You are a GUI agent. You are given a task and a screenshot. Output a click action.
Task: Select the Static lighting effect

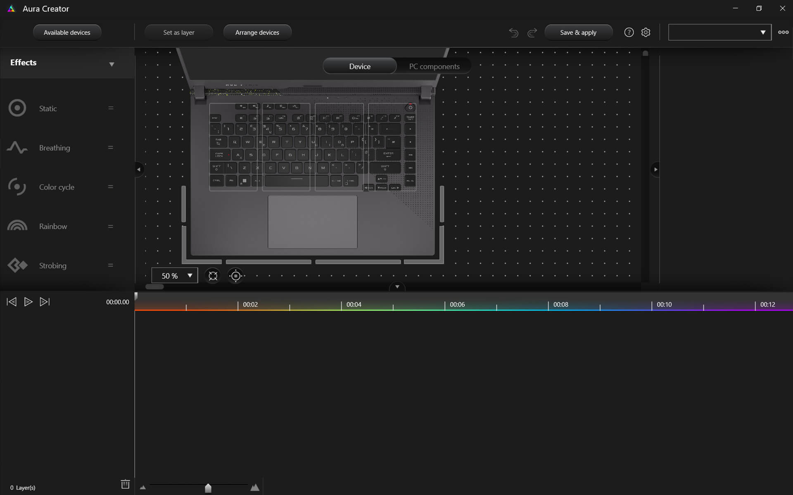pos(47,108)
